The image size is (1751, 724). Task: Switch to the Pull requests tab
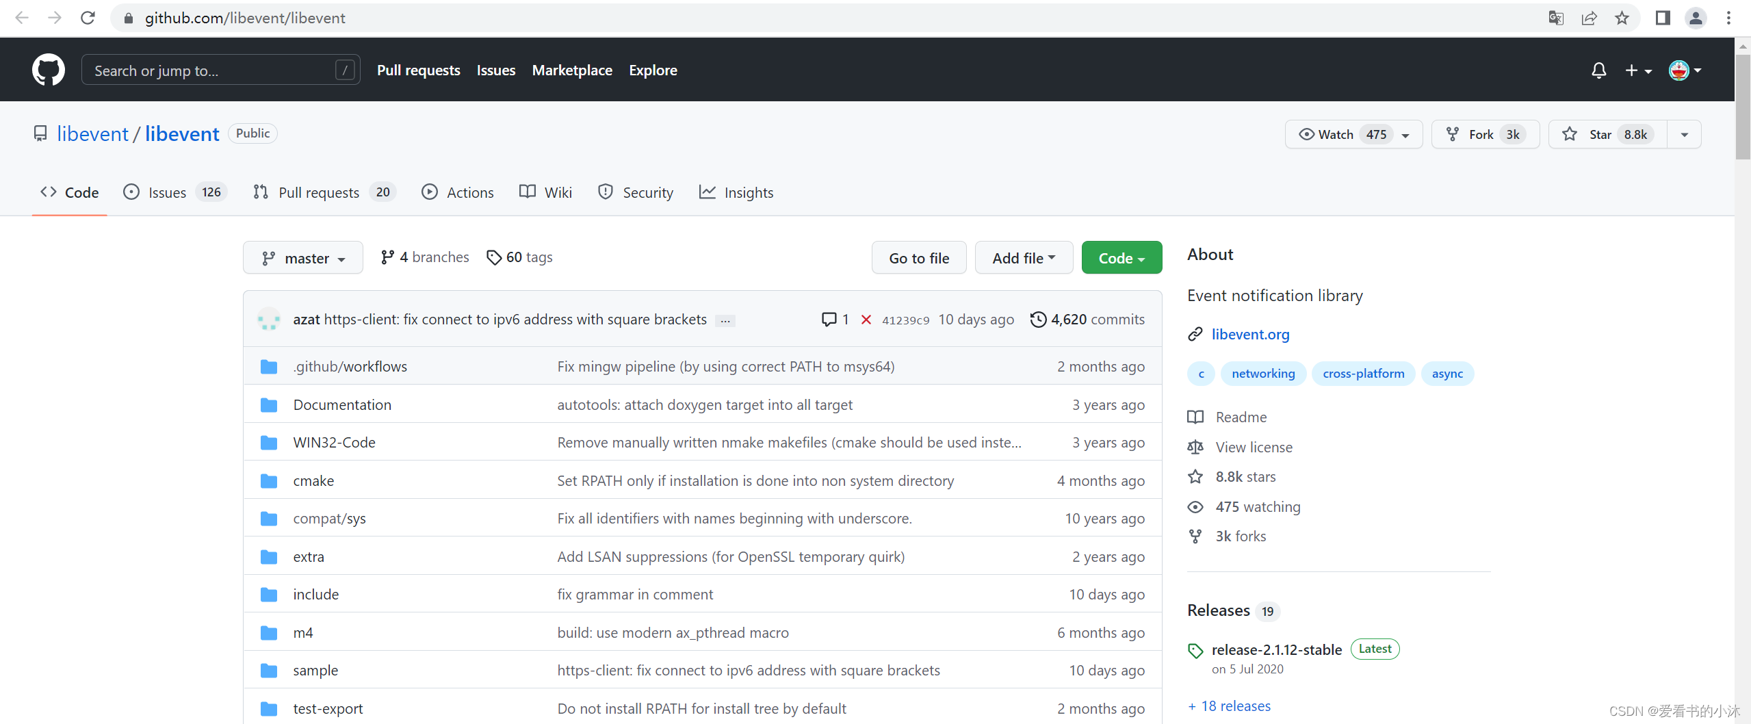tap(324, 192)
